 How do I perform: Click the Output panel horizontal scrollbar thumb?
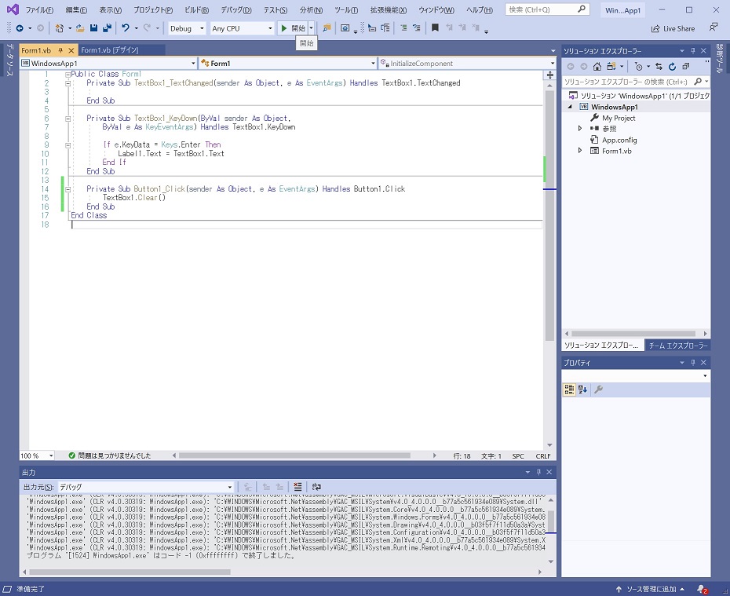(130, 572)
